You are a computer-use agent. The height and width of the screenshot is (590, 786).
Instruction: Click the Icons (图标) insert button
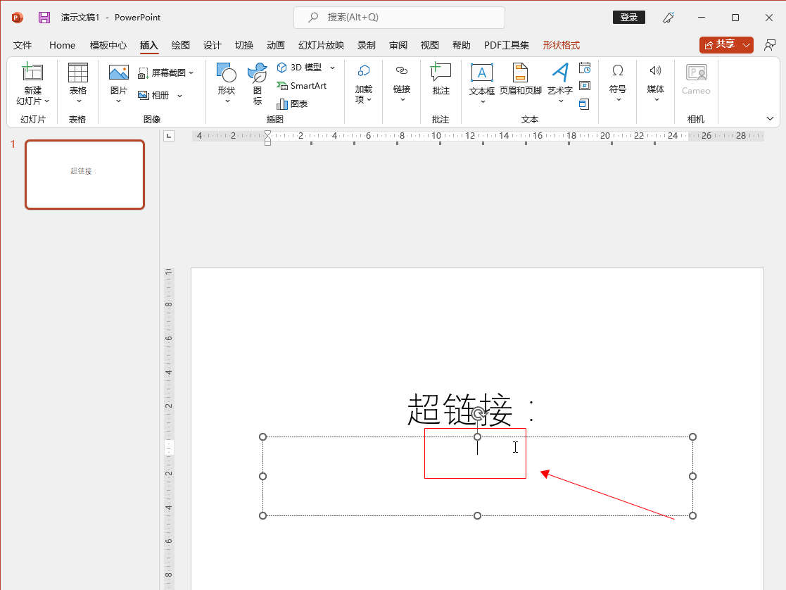coord(258,73)
